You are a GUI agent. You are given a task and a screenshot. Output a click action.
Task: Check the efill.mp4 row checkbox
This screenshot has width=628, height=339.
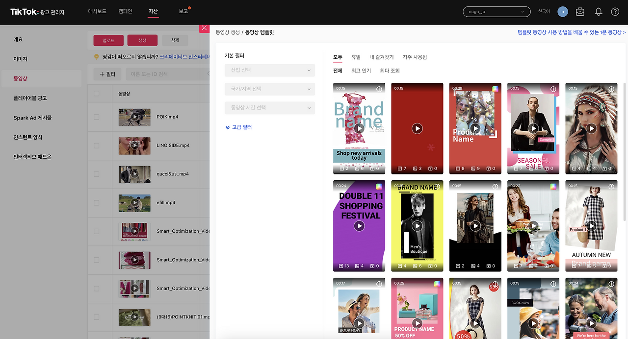point(96,202)
